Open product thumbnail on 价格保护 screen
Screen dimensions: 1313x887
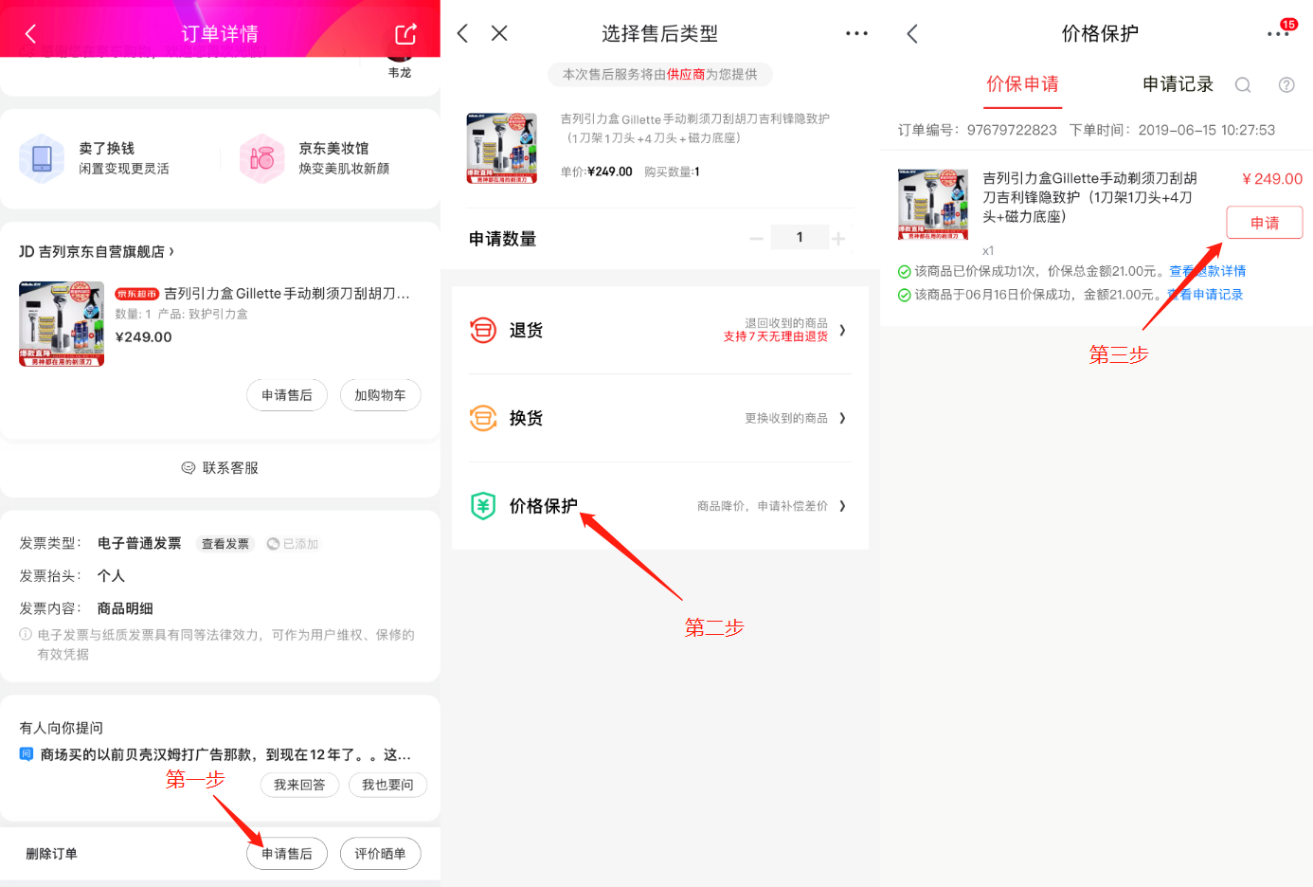tap(933, 204)
